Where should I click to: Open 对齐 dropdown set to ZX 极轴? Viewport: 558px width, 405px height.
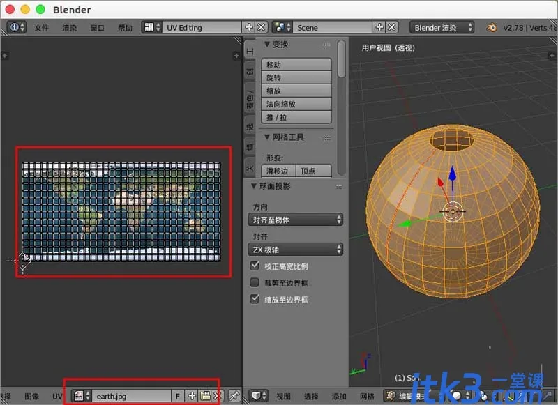pyautogui.click(x=295, y=250)
